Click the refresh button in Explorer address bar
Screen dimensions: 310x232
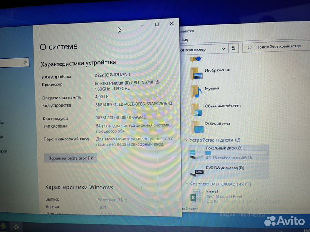click(233, 48)
